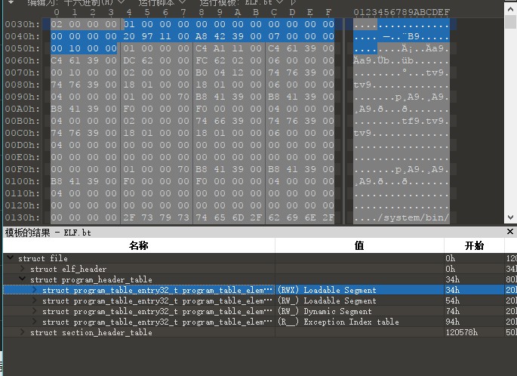
Task: Click the run template play triangle icon
Action: pyautogui.click(x=293, y=2)
